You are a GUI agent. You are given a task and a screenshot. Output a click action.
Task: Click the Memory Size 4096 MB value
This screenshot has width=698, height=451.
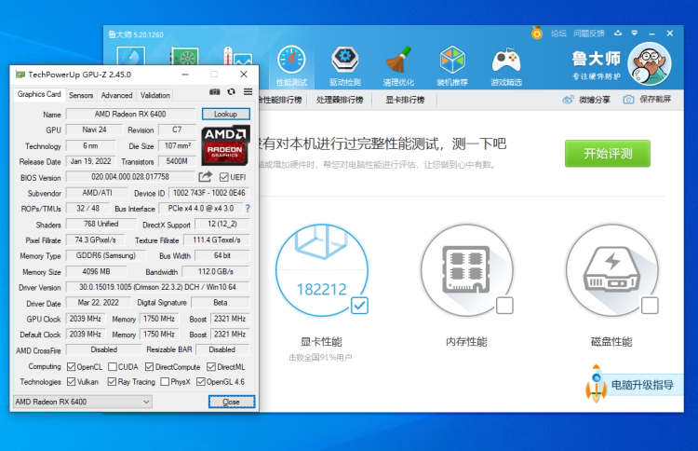click(96, 272)
